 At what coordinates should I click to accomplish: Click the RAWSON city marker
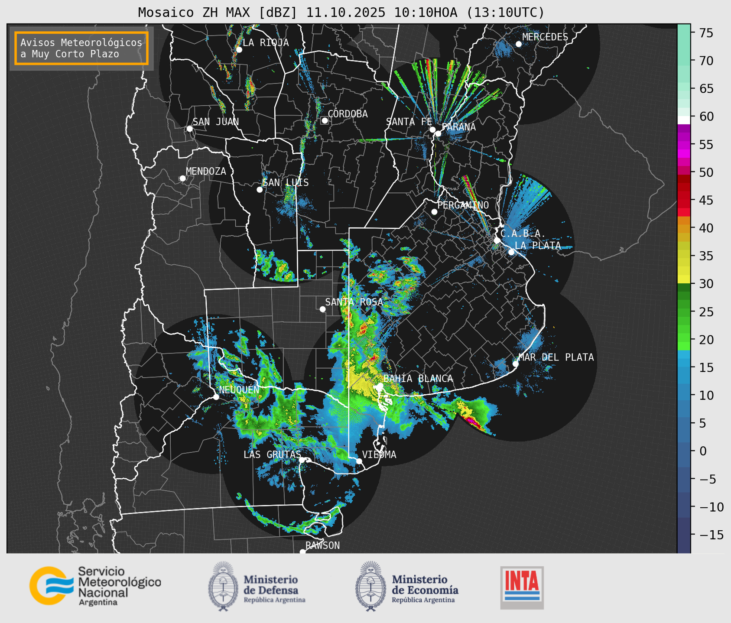tap(302, 552)
